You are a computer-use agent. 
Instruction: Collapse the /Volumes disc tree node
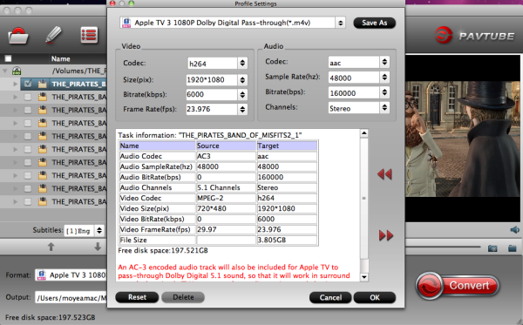[x=5, y=71]
